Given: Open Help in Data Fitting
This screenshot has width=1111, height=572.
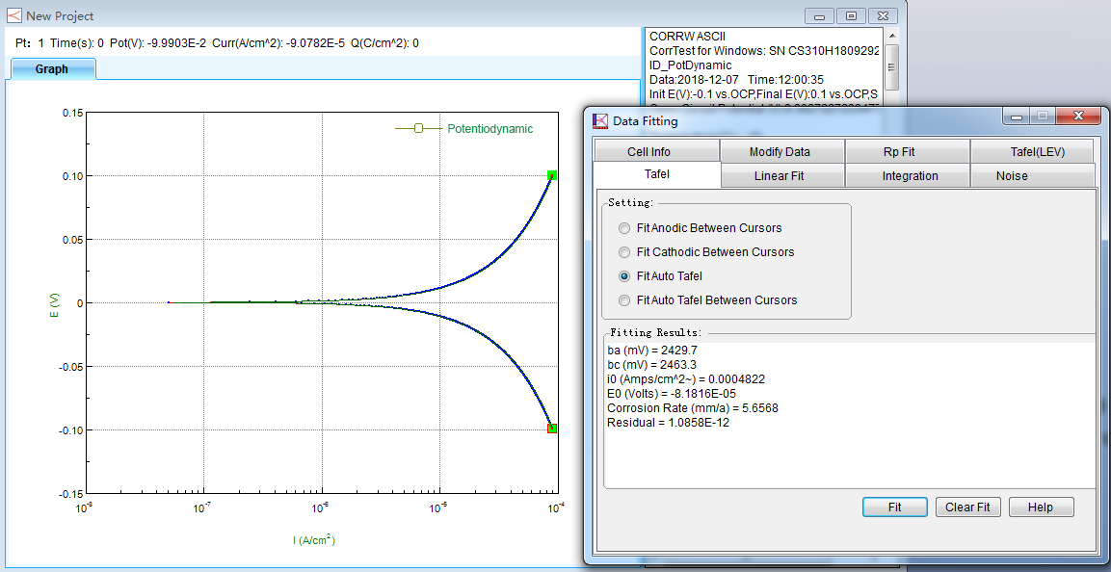Looking at the screenshot, I should (x=1040, y=507).
